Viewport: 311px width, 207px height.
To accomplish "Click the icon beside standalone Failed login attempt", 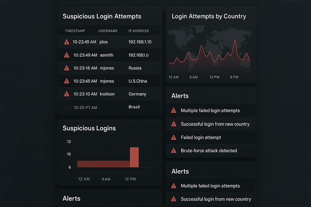I will 174,137.
